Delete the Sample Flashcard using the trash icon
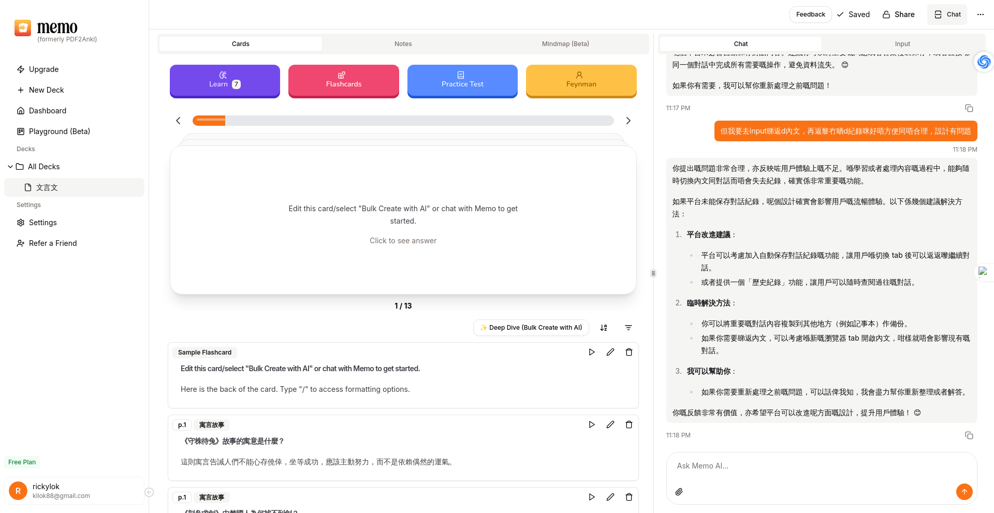The height and width of the screenshot is (513, 994). coord(629,352)
